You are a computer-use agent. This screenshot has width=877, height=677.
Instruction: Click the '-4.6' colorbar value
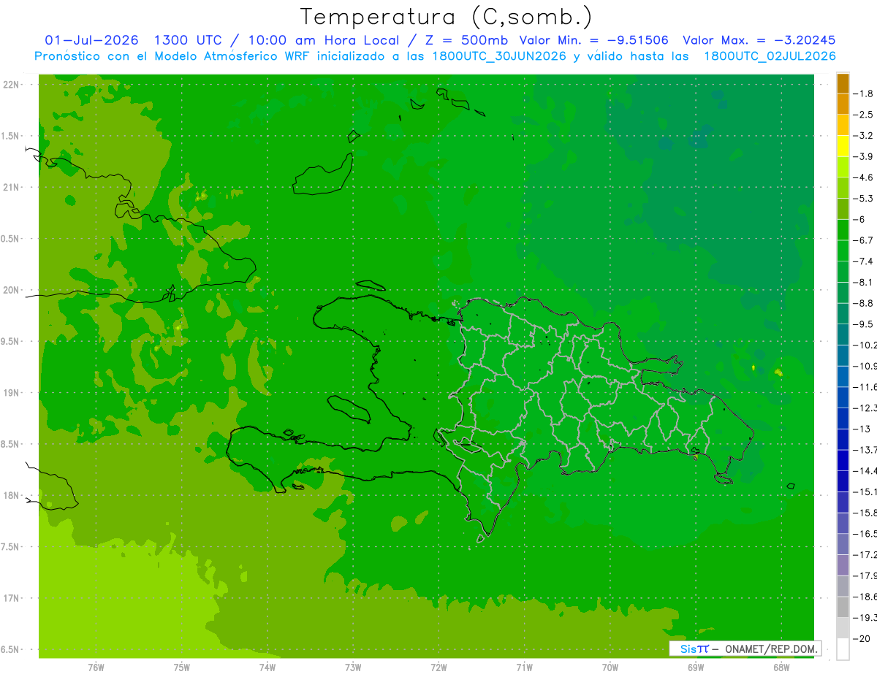click(x=864, y=177)
